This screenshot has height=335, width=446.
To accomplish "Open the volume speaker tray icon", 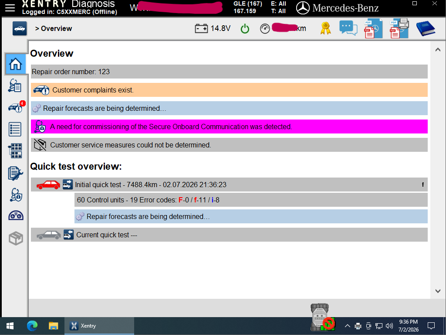I will click(x=389, y=326).
